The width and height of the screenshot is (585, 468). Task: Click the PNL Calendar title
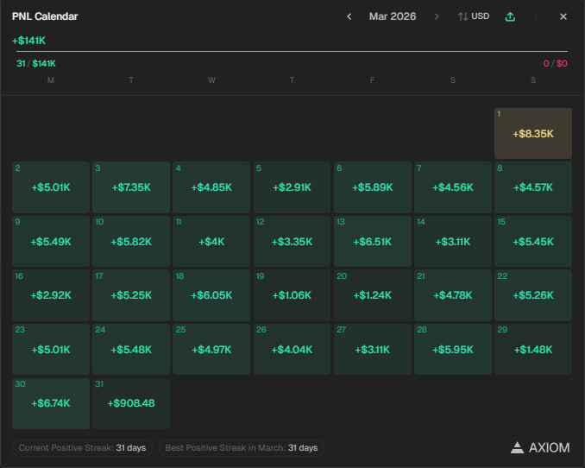tap(45, 16)
